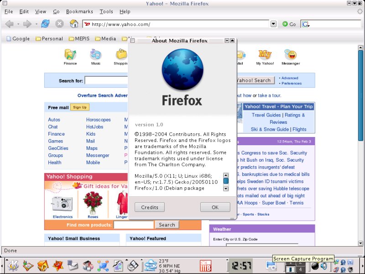Click the Stop loading button
The width and height of the screenshot is (365, 274).
pos(60,24)
